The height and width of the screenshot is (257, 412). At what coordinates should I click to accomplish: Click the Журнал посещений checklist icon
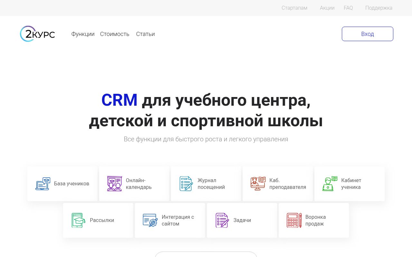[x=186, y=184]
